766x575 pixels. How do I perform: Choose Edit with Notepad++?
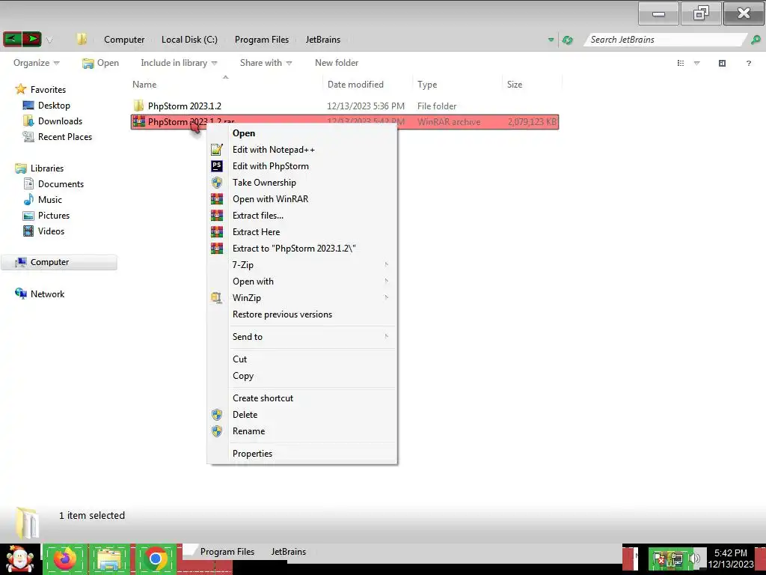tap(302, 150)
